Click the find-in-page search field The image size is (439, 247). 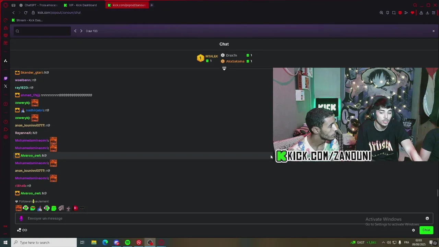pyautogui.click(x=42, y=31)
